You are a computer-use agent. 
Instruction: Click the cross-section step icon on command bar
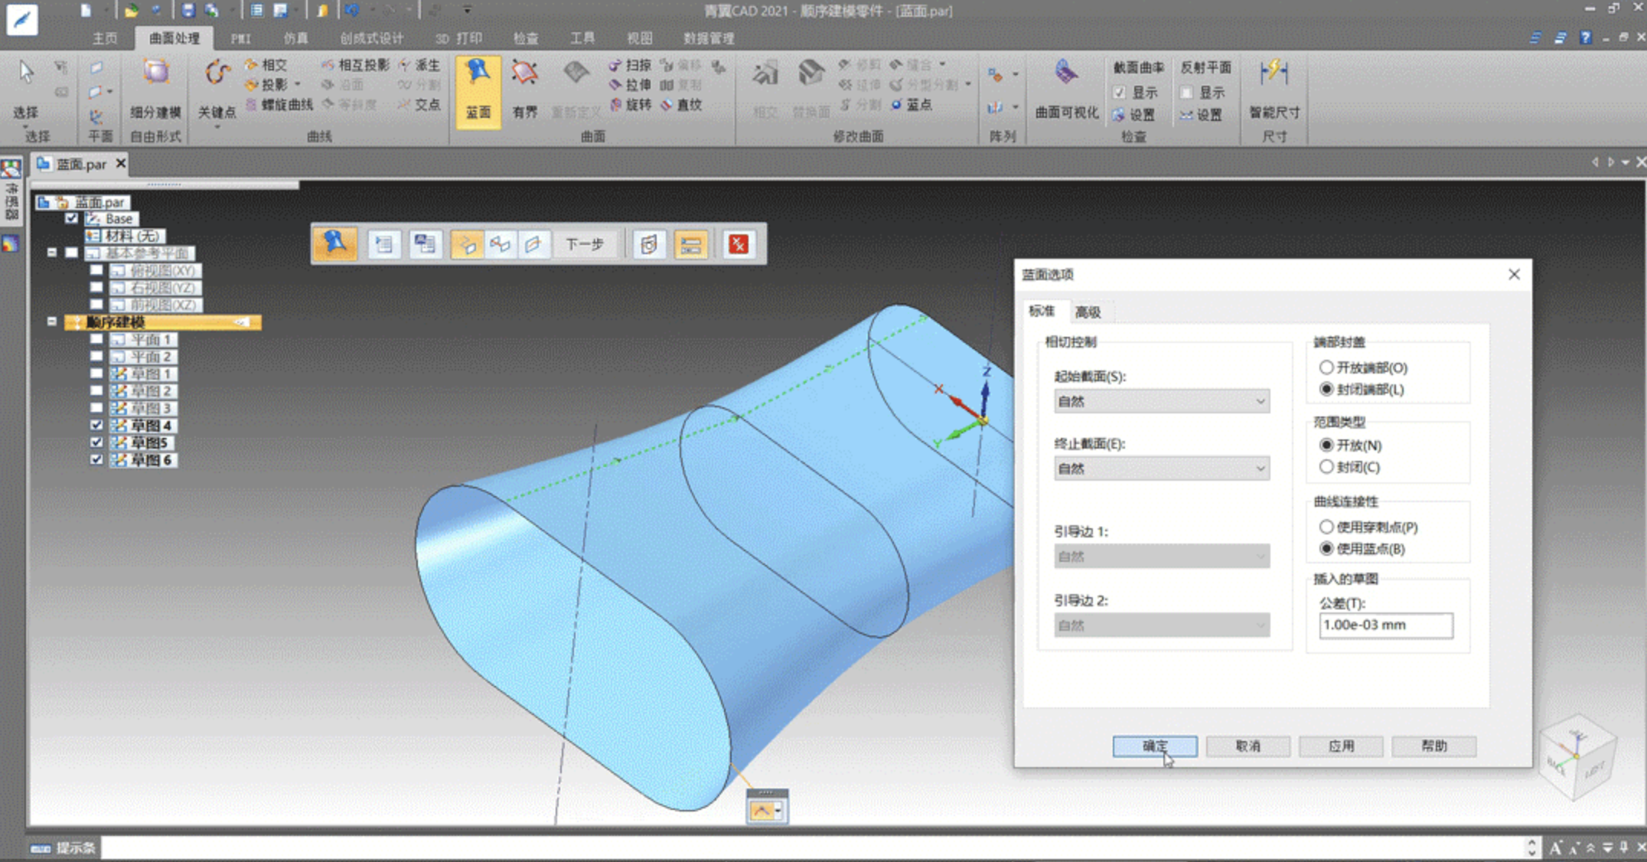(467, 244)
